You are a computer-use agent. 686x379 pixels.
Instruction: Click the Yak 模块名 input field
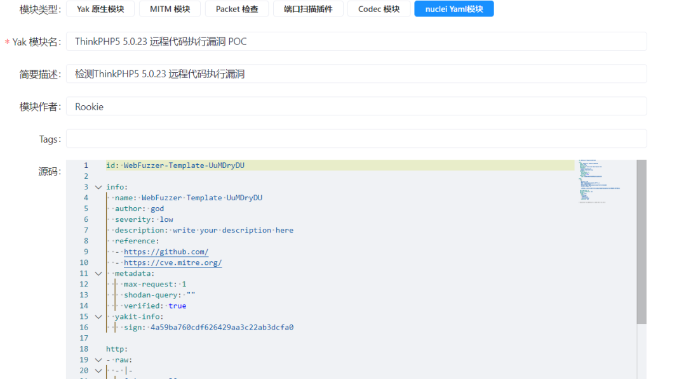click(356, 41)
